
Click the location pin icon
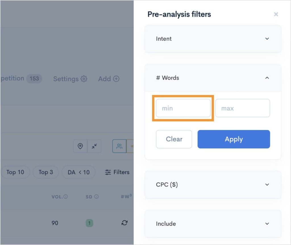click(x=80, y=146)
